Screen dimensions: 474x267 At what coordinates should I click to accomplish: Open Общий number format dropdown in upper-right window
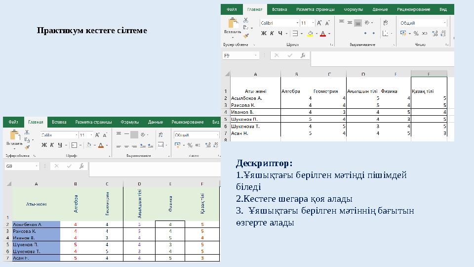[445, 23]
